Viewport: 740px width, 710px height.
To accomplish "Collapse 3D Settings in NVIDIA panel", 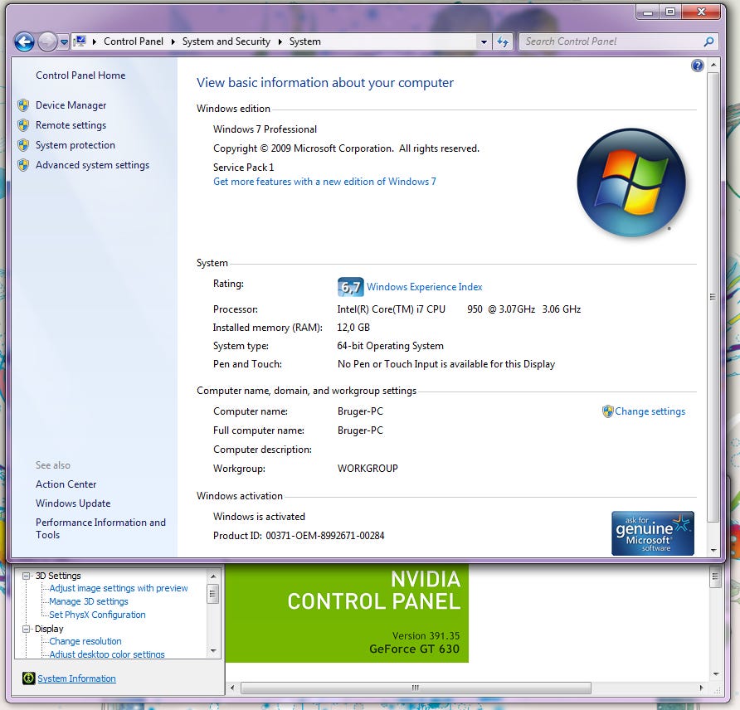I will (x=26, y=576).
